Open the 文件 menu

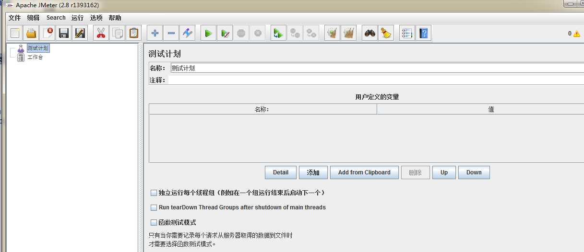[x=15, y=18]
